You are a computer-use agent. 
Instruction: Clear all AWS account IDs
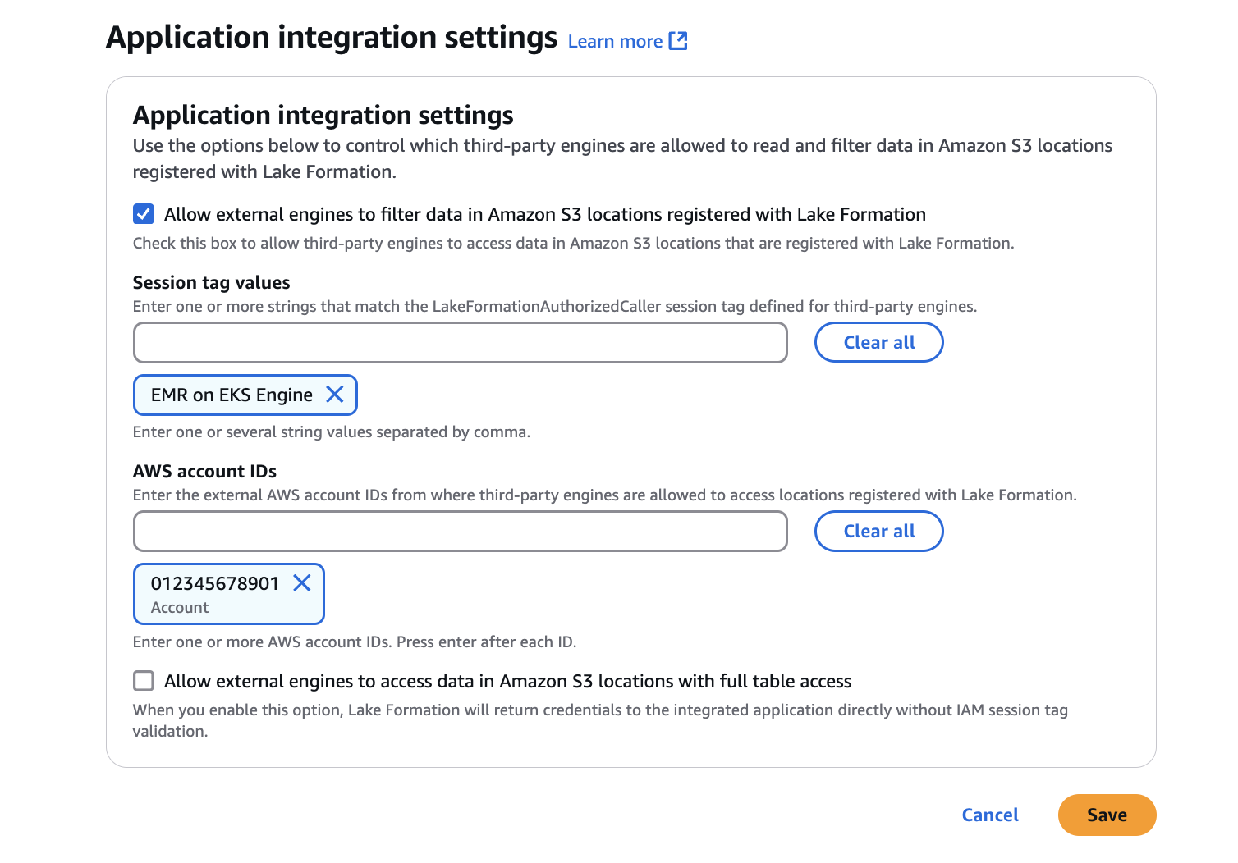tap(878, 531)
